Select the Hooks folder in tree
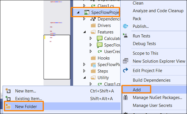 tap(104, 58)
